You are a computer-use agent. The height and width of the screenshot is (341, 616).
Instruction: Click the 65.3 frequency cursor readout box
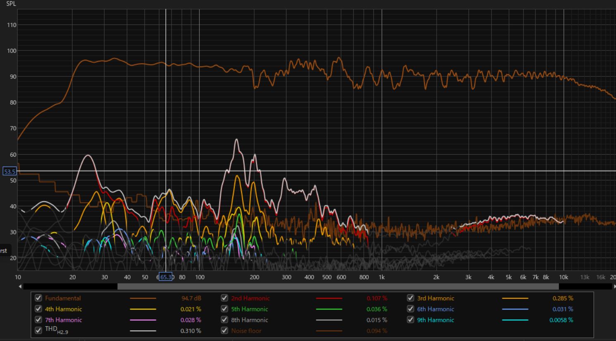(x=166, y=277)
